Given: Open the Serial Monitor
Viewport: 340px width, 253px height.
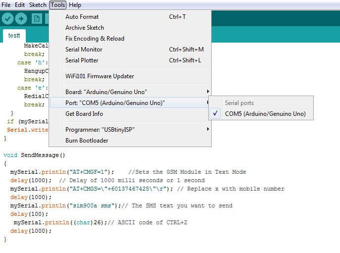Looking at the screenshot, I should coord(84,50).
